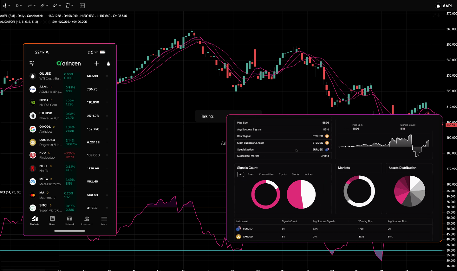Click the Apple logo next to AAPL
This screenshot has height=271, width=457.
point(438,6)
